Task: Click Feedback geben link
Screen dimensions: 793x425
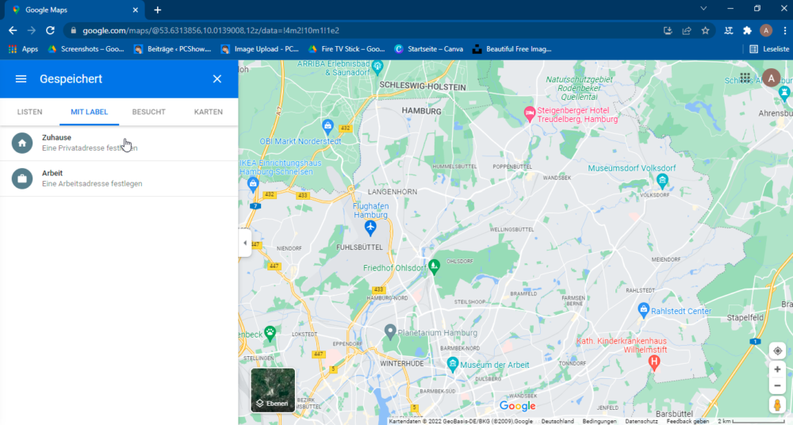Action: click(x=688, y=421)
